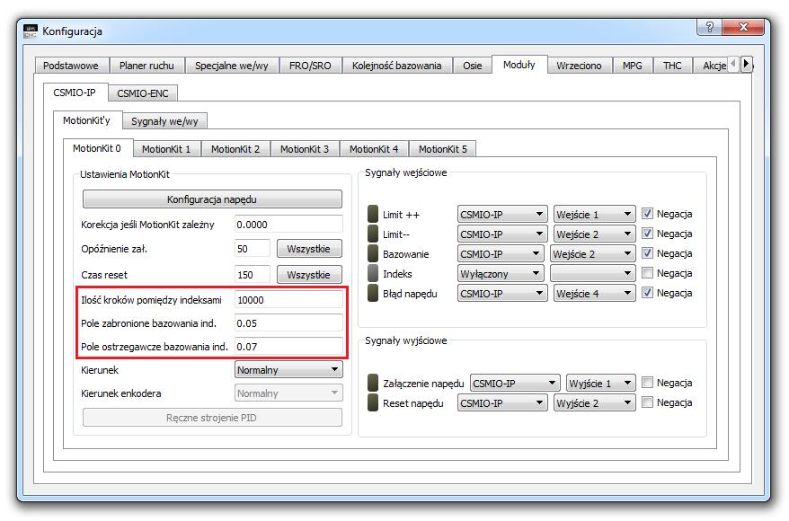Open the Wyjście 1 output dropdown
Viewport: 789px width, 521px height.
[x=601, y=384]
